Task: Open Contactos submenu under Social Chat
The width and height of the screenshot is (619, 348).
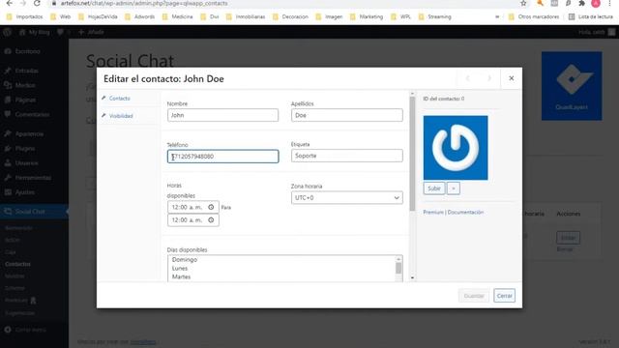Action: pyautogui.click(x=17, y=264)
